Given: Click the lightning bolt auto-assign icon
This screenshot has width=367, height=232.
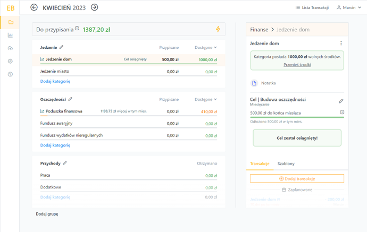Looking at the screenshot, I should coord(218,29).
